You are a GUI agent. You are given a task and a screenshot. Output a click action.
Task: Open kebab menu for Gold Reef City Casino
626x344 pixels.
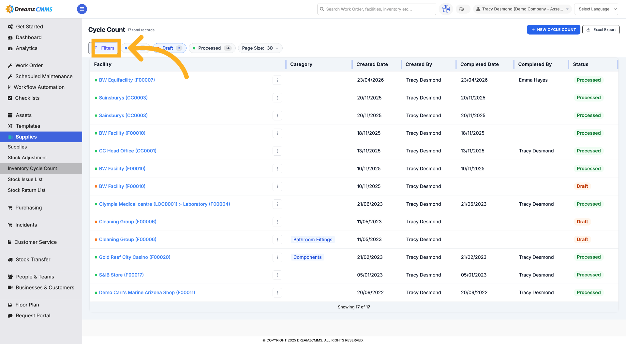(x=277, y=258)
